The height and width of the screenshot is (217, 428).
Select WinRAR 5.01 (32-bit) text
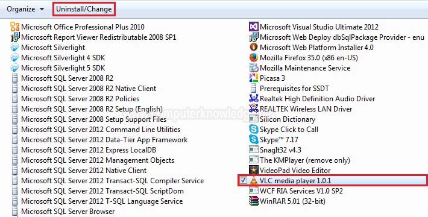pyautogui.click(x=292, y=201)
